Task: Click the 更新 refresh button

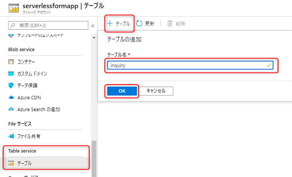Action: [145, 24]
